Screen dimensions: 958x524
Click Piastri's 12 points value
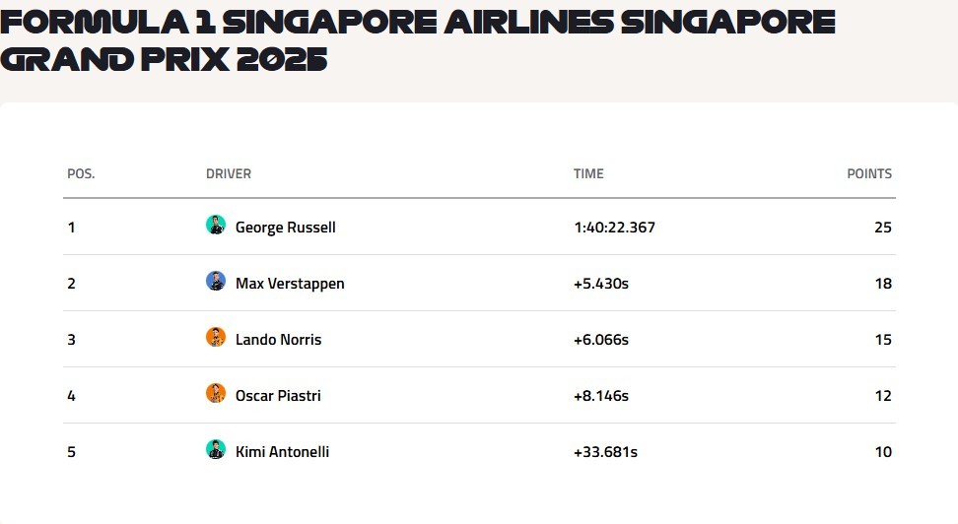882,396
